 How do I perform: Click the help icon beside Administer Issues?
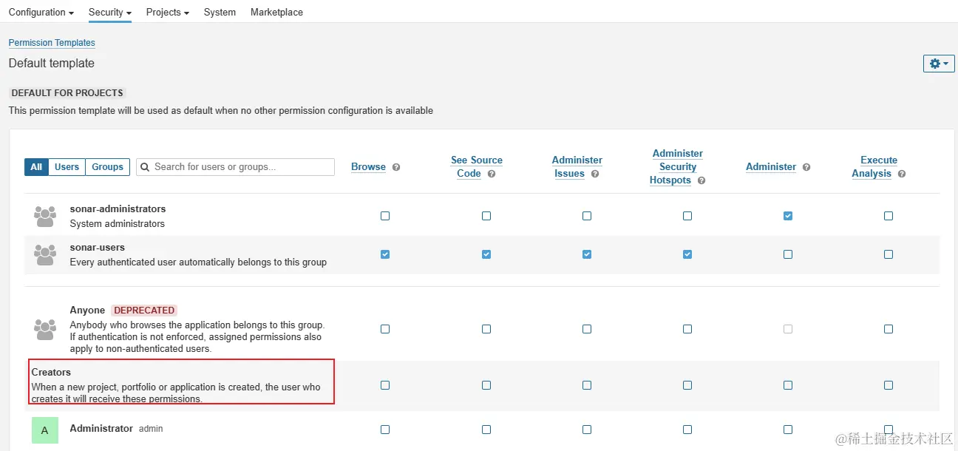click(x=595, y=174)
